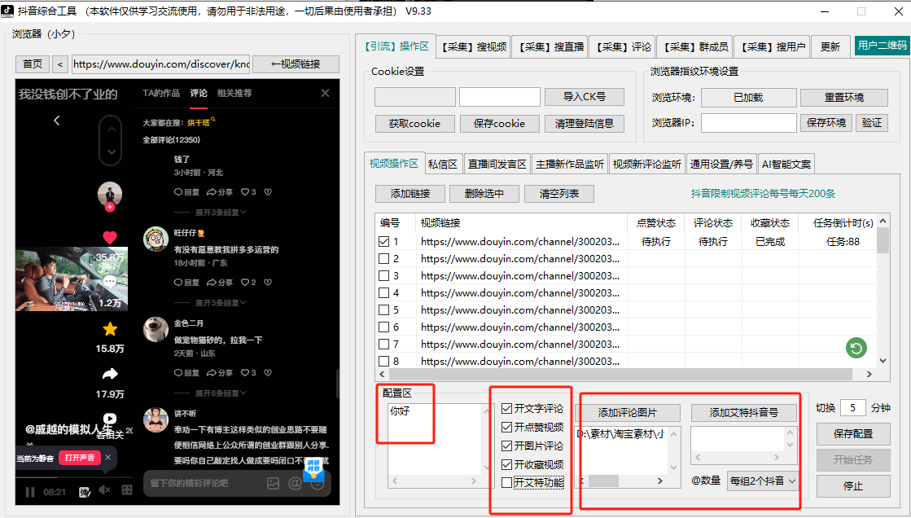Click the yellow star favorite icon

[110, 329]
